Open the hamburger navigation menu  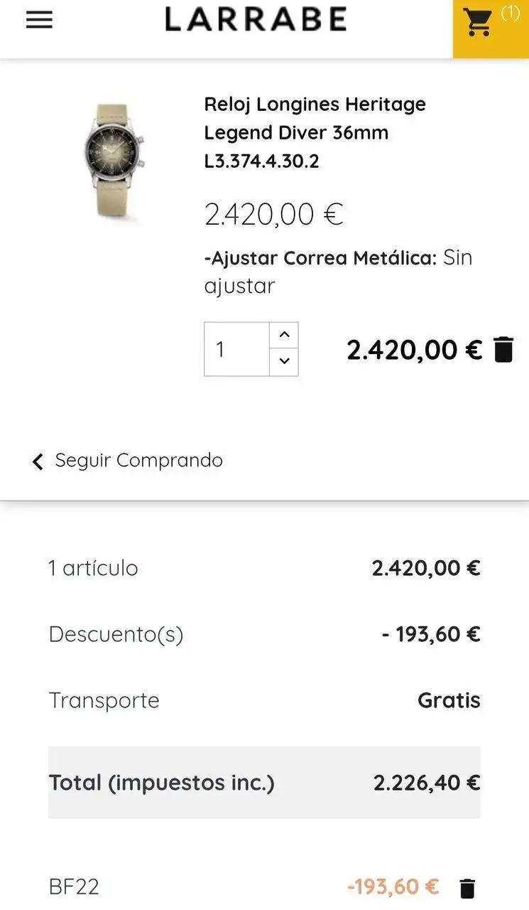pos(39,20)
